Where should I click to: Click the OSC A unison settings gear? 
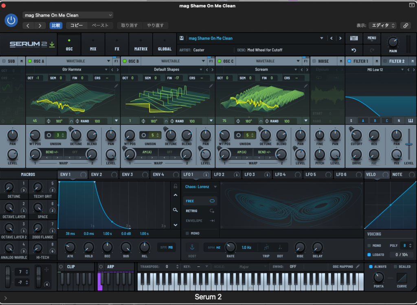pos(49,135)
